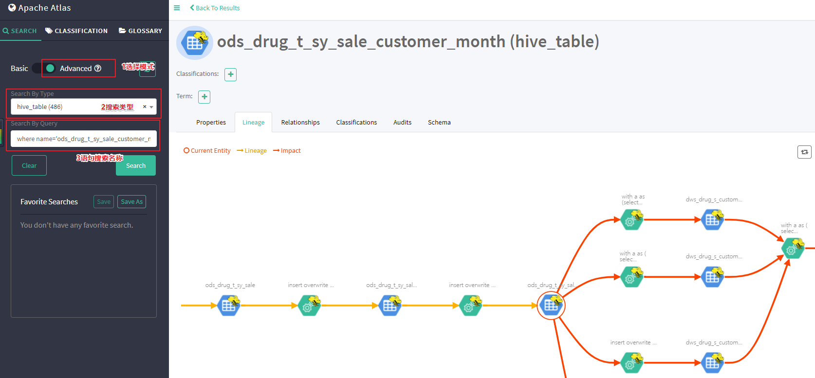Select the insert overwrite process node after ods_drug_t_sy_sale
This screenshot has width=815, height=378.
pyautogui.click(x=310, y=306)
